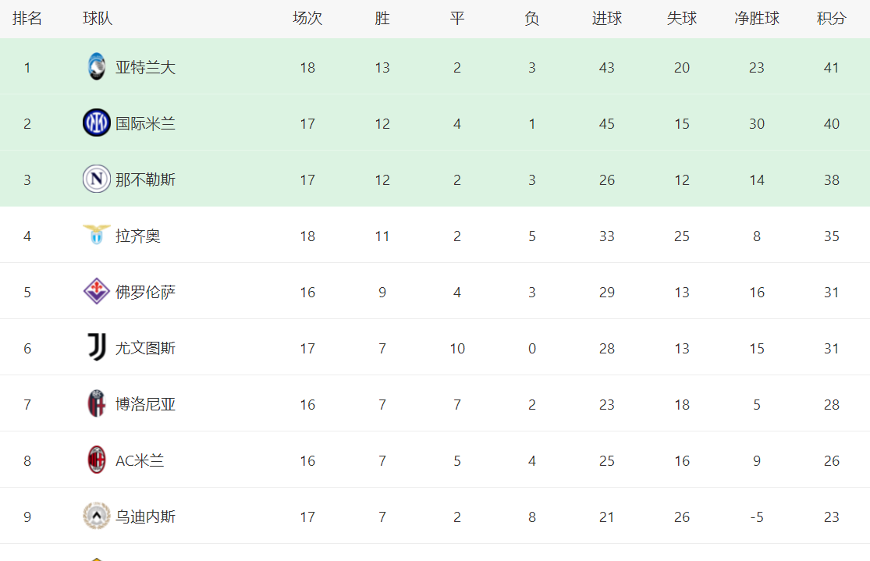The height and width of the screenshot is (561, 870).
Task: Open the 亚特兰大 team name link
Action: (146, 68)
